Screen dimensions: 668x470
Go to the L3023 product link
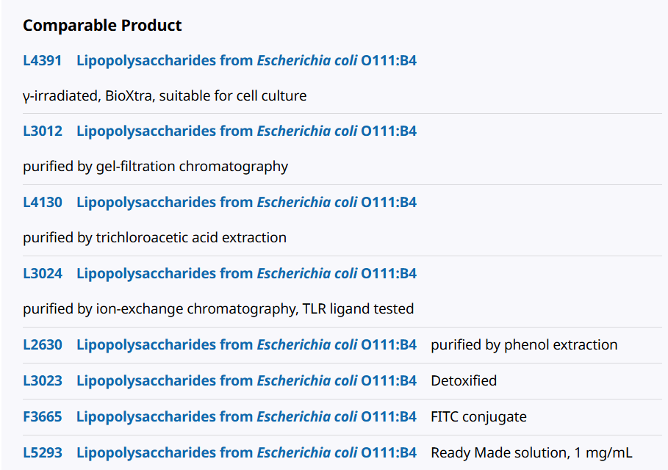pos(42,380)
